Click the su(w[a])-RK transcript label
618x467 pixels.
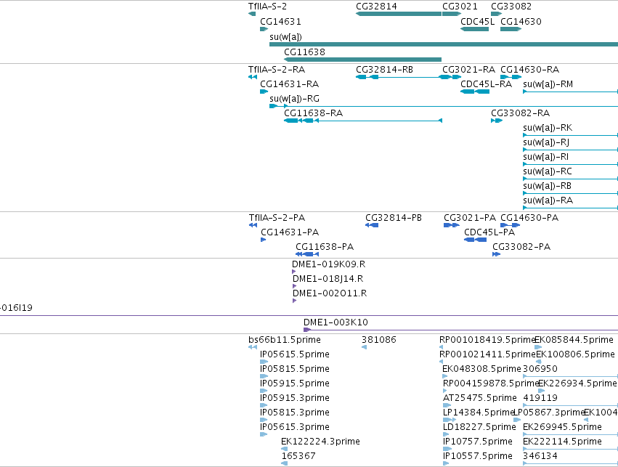tap(548, 128)
